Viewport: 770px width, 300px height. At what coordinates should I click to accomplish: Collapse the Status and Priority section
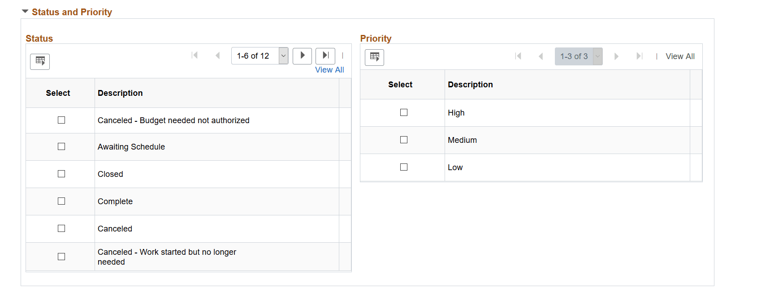coord(25,12)
